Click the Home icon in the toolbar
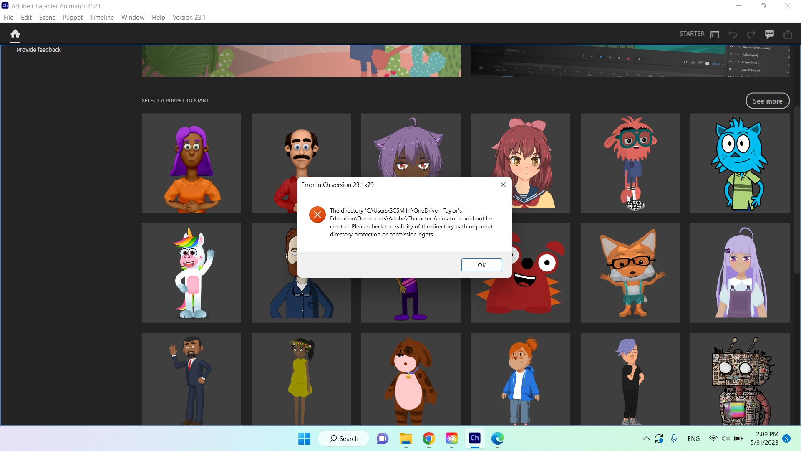This screenshot has height=451, width=801. pos(15,33)
